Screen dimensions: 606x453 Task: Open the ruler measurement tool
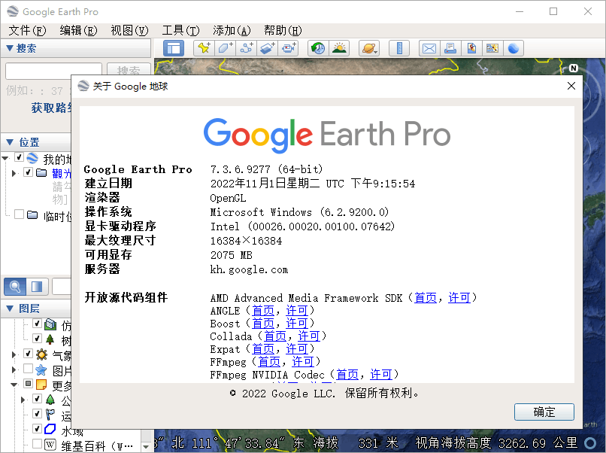coord(399,48)
